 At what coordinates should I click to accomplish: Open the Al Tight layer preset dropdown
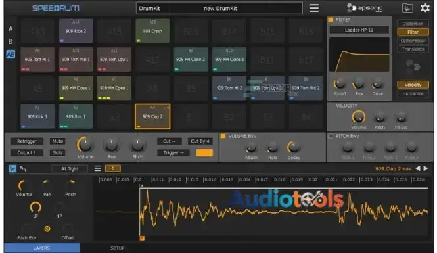pyautogui.click(x=70, y=168)
